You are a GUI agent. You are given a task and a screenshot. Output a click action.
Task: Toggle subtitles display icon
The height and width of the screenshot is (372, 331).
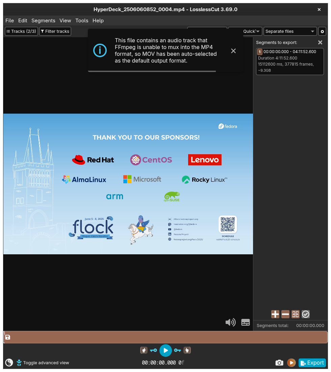coord(246,322)
